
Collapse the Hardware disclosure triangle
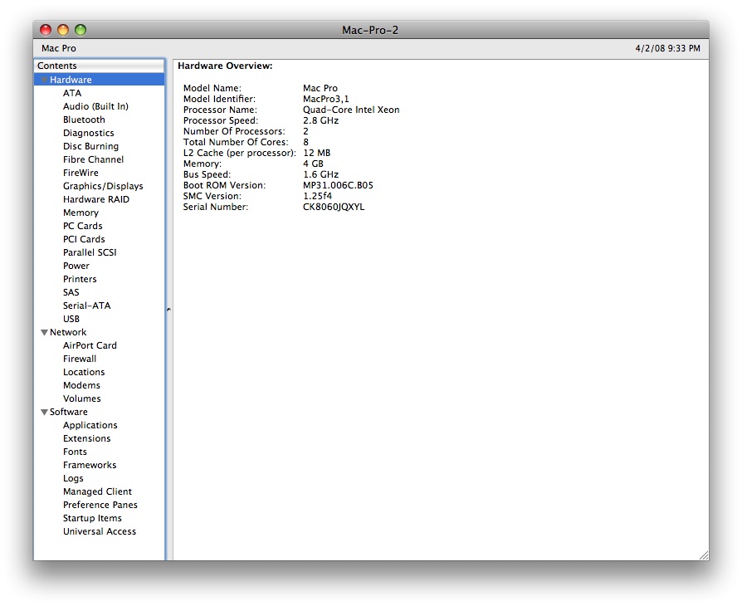pyautogui.click(x=45, y=80)
